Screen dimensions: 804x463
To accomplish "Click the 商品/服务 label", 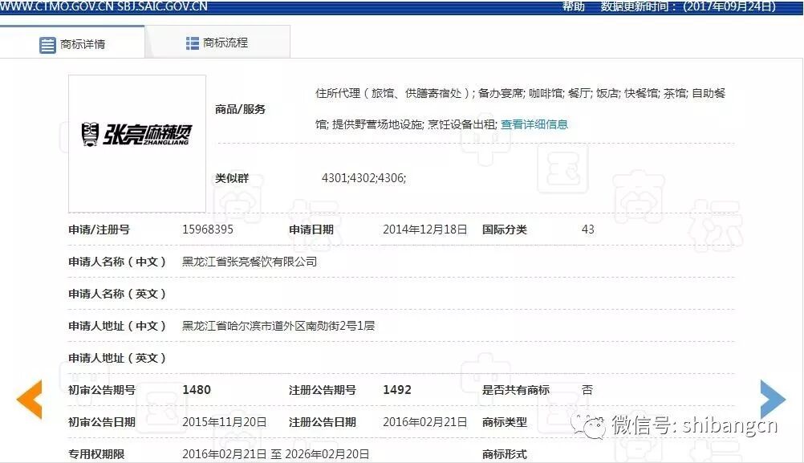I will (240, 109).
